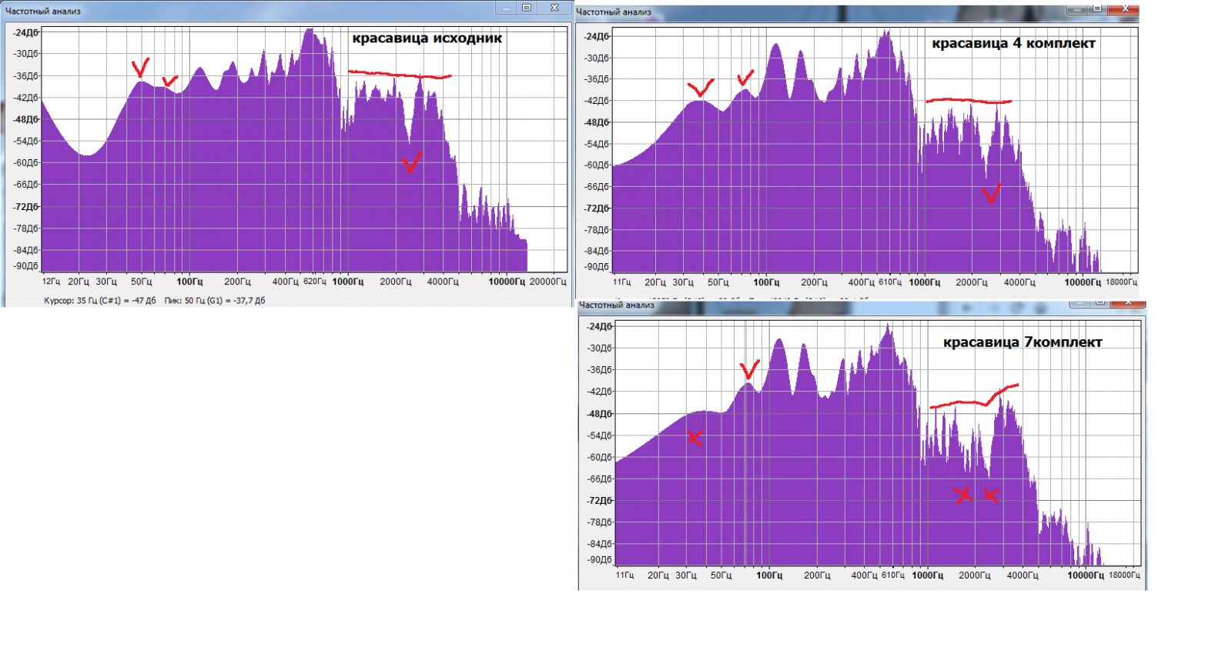Click the spectrum plot in the исходник window
Screen dimensions: 1232x657
[304, 150]
